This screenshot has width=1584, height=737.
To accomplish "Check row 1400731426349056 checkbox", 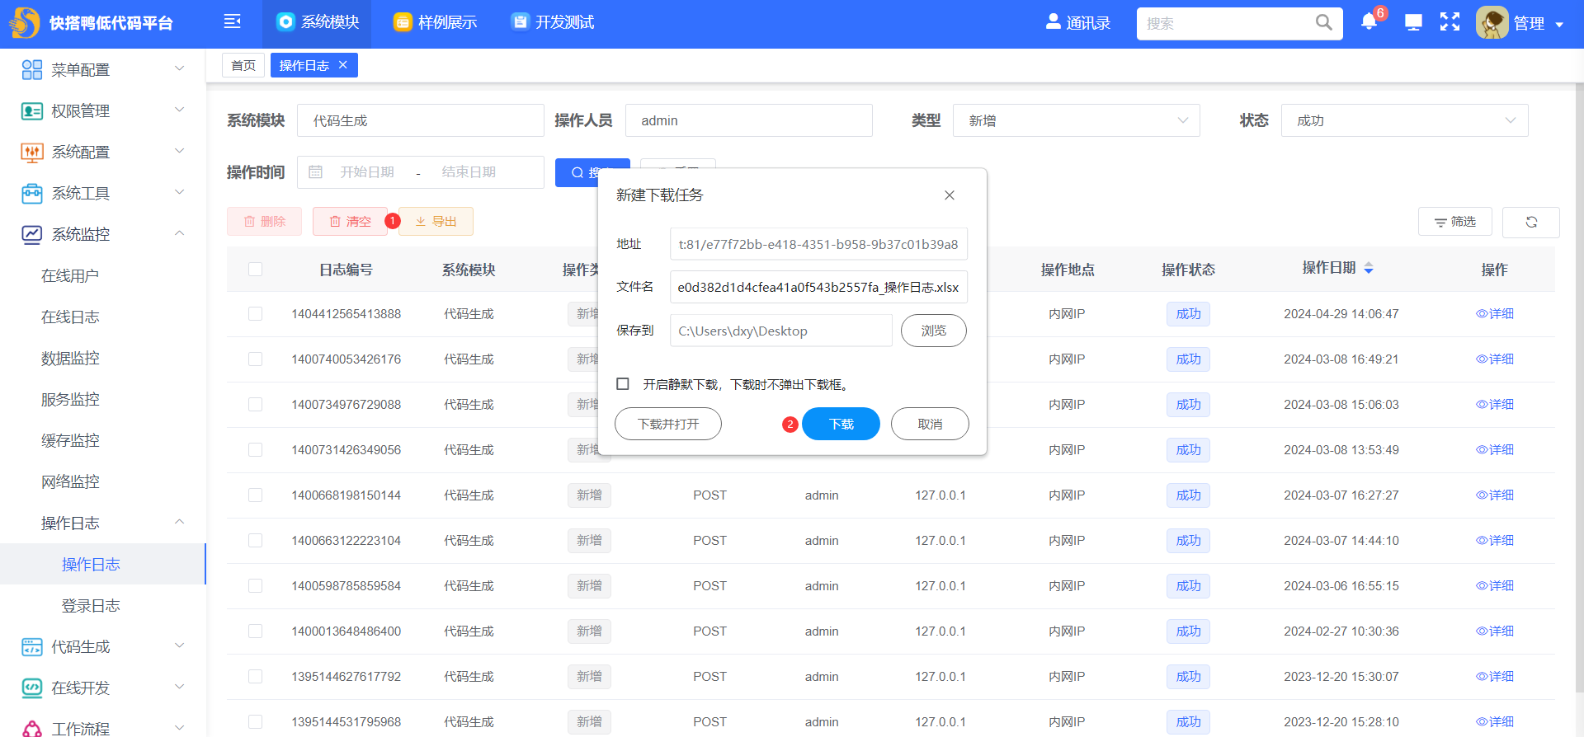I will click(256, 450).
